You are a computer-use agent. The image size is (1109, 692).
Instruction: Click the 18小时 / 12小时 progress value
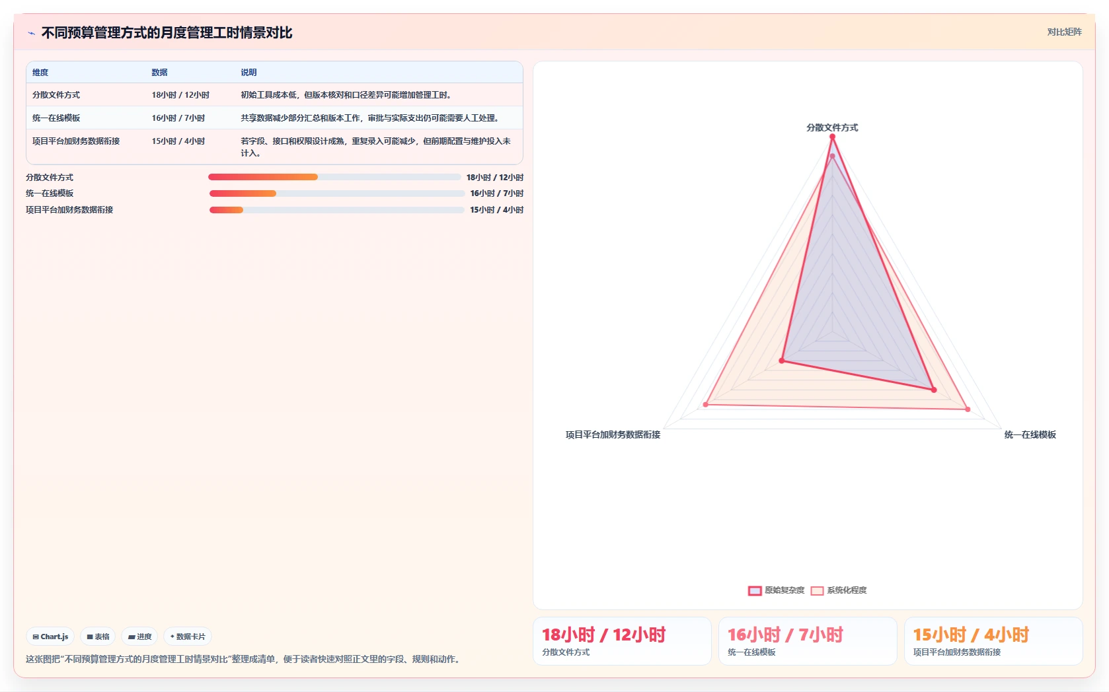pos(495,178)
